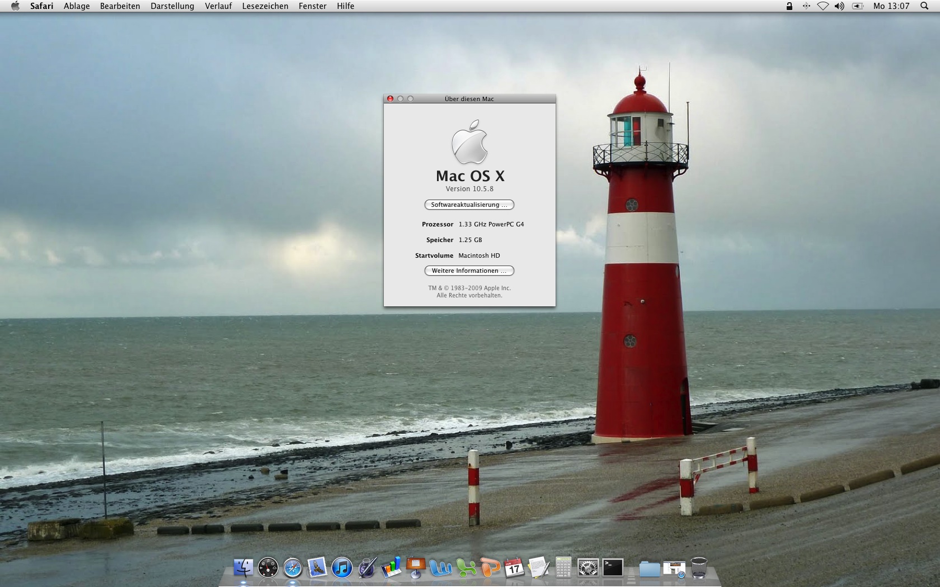Click the 1.25 GB memory value
Screen dimensions: 940x587
coord(470,240)
